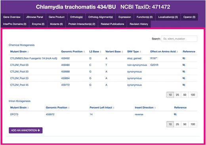The image size is (206, 145).
Task: Click mutant strain CTL2M_Pool 45
Action: pyautogui.click(x=19, y=85)
